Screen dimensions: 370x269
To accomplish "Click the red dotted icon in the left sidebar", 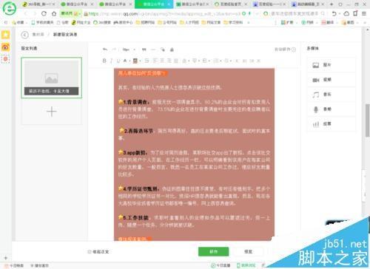I will pos(5,59).
